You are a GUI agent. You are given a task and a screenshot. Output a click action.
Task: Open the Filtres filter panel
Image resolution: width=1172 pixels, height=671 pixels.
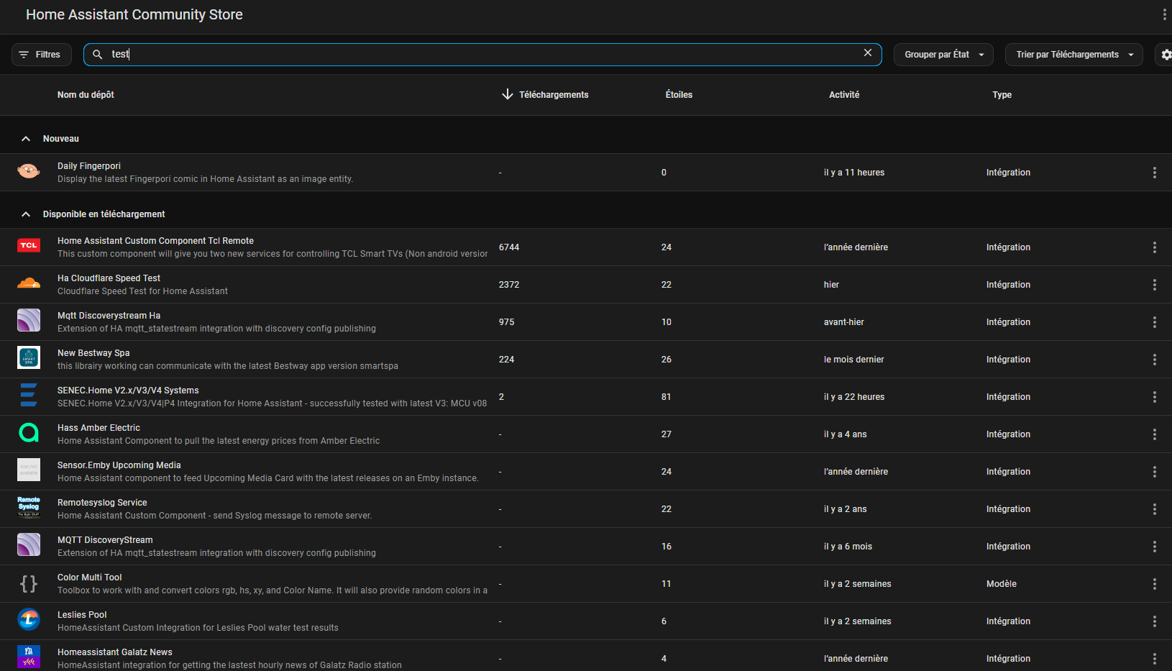point(41,55)
